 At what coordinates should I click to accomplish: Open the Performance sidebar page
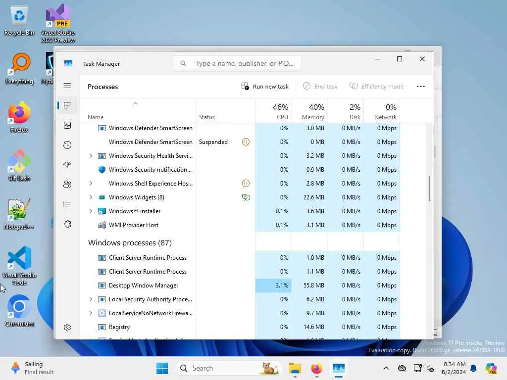(x=67, y=125)
